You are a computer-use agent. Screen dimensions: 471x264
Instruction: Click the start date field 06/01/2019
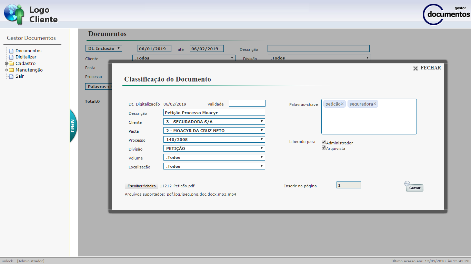(x=154, y=48)
